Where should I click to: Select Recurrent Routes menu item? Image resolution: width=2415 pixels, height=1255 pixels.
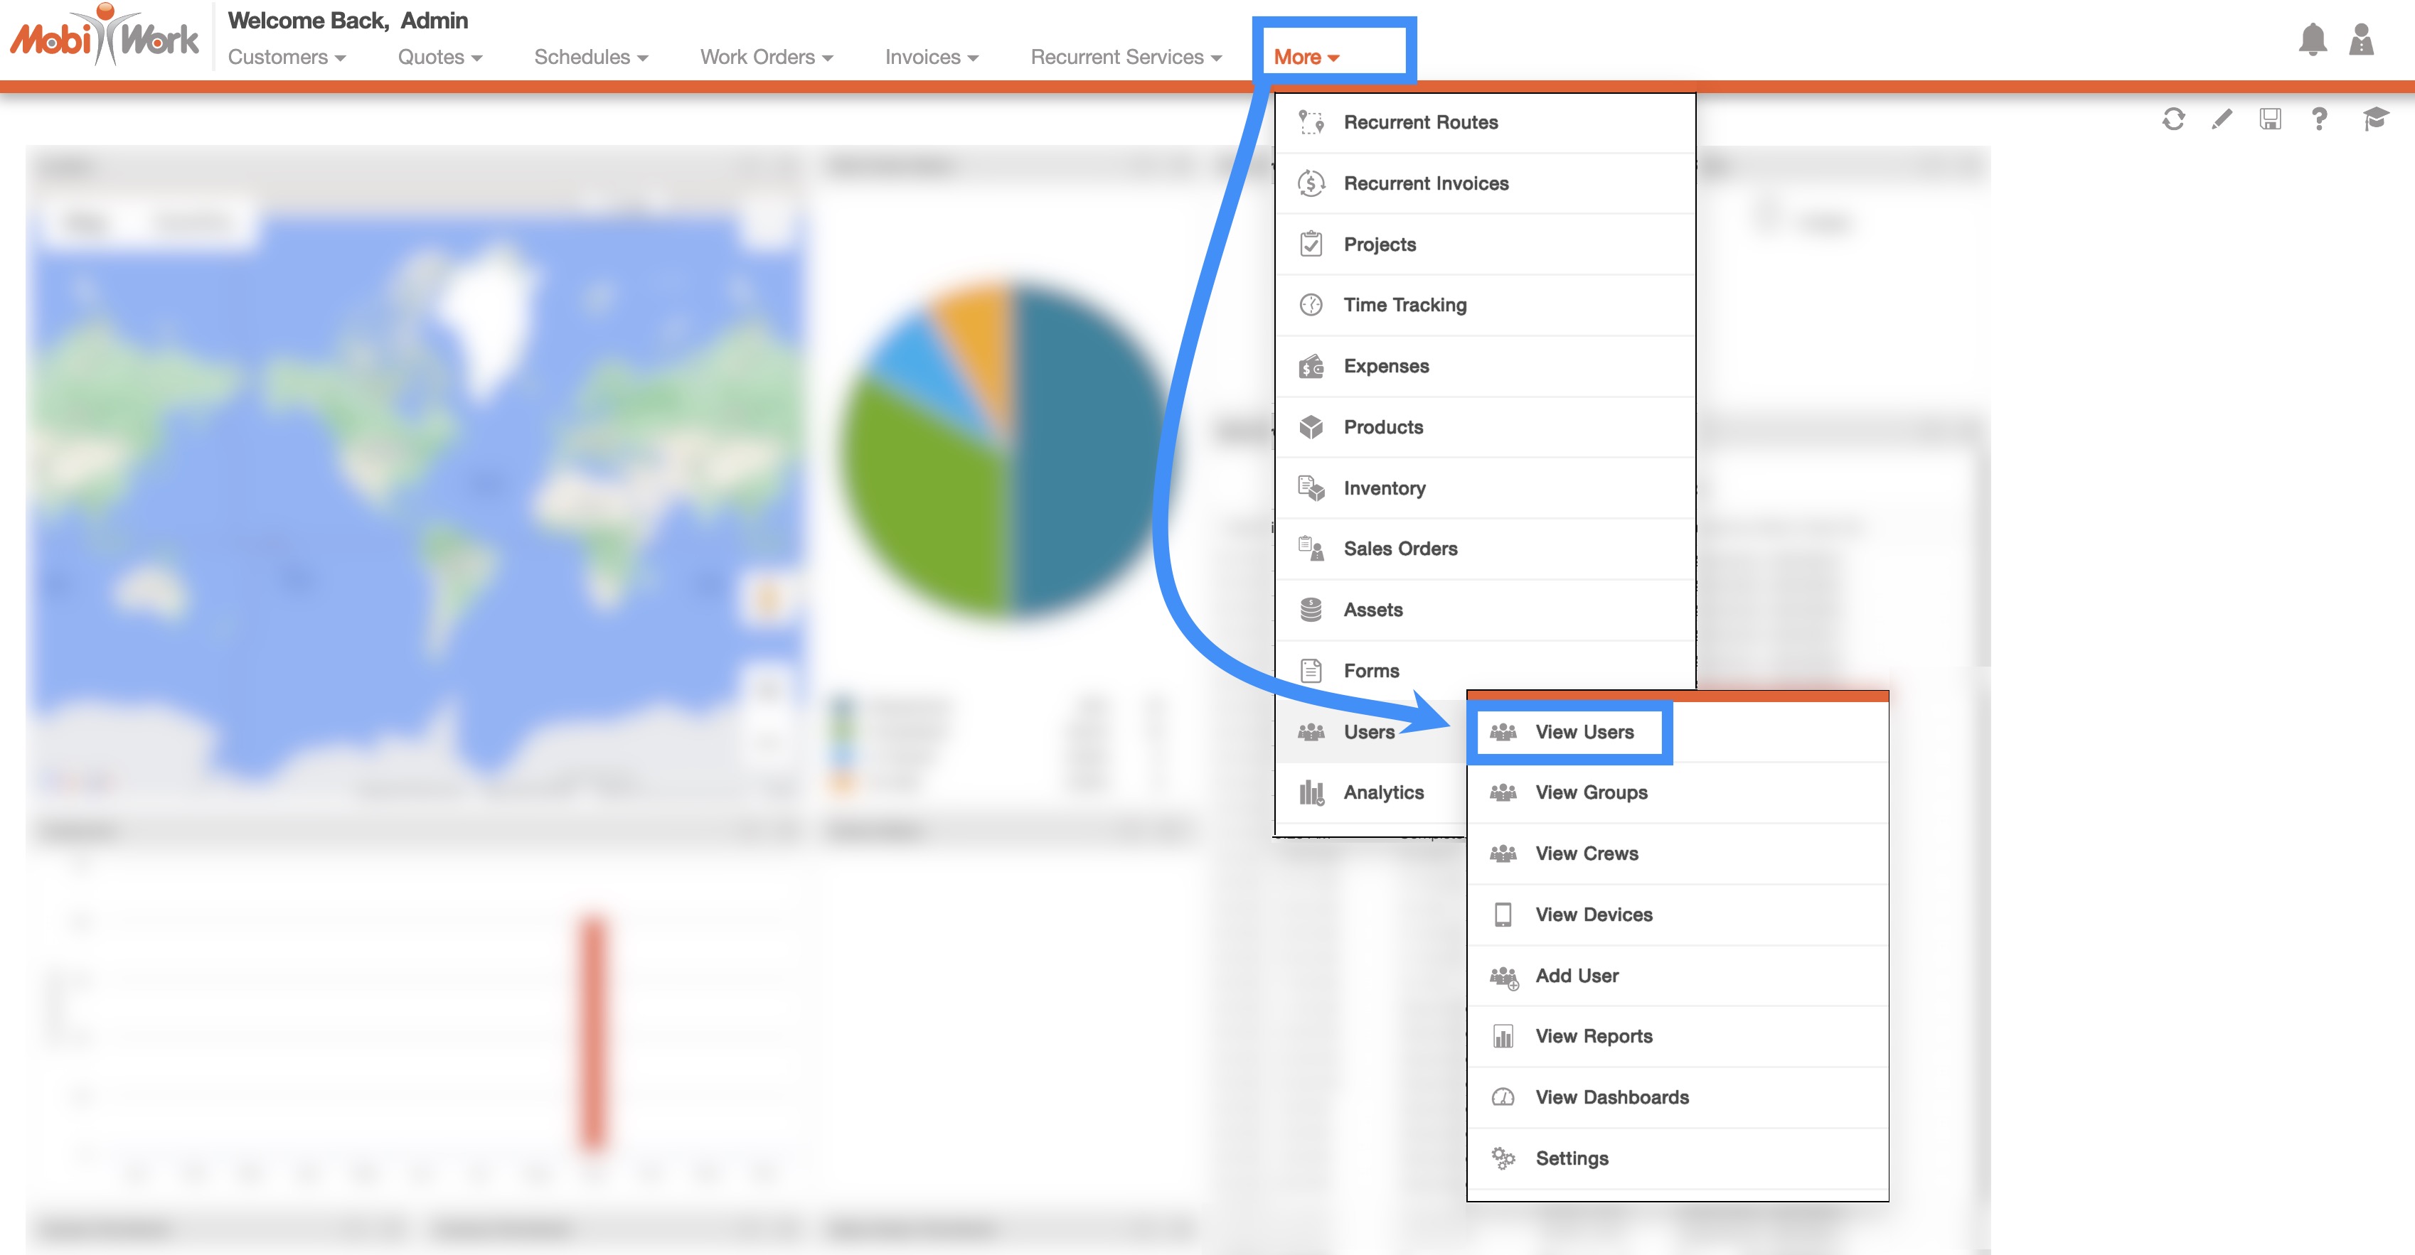pos(1419,122)
